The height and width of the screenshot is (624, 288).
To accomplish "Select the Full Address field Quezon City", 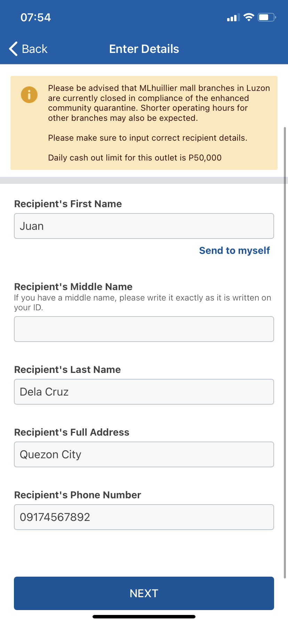I will coord(144,454).
